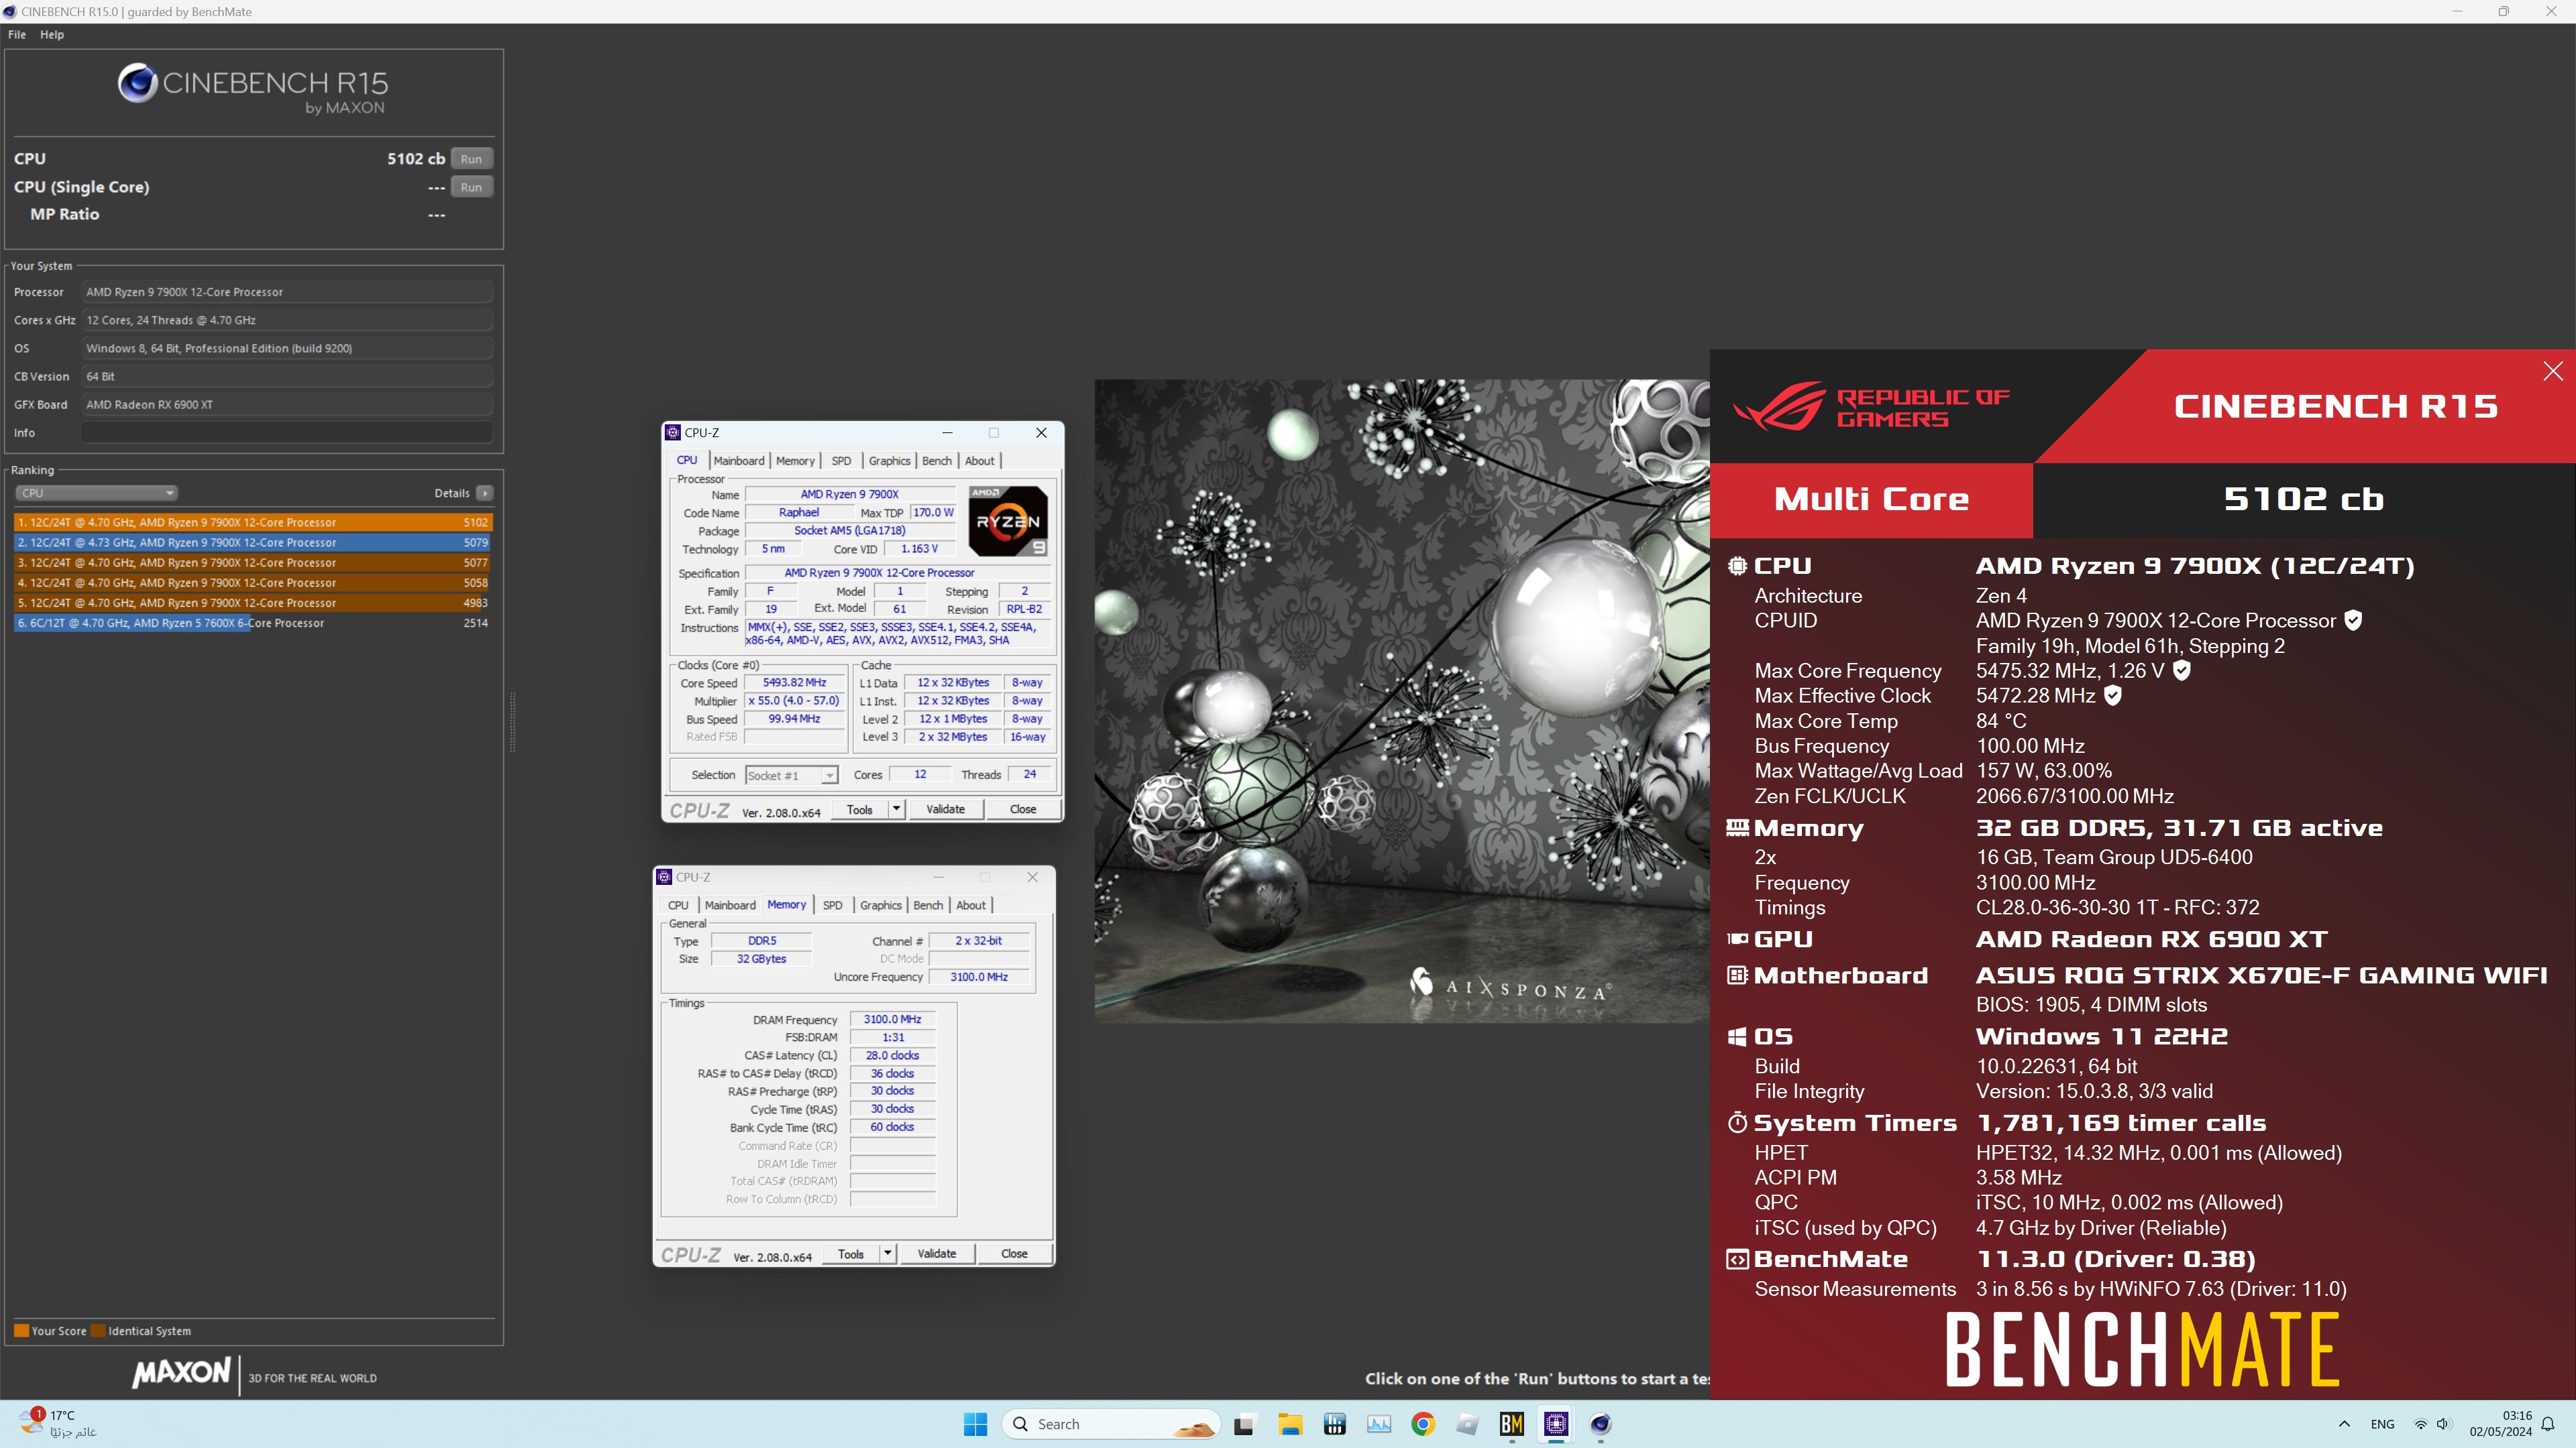
Task: Open HWiNFO bar-chart icon in taskbar
Action: click(x=1334, y=1424)
